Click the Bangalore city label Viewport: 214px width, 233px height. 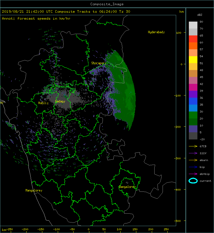coord(127,187)
